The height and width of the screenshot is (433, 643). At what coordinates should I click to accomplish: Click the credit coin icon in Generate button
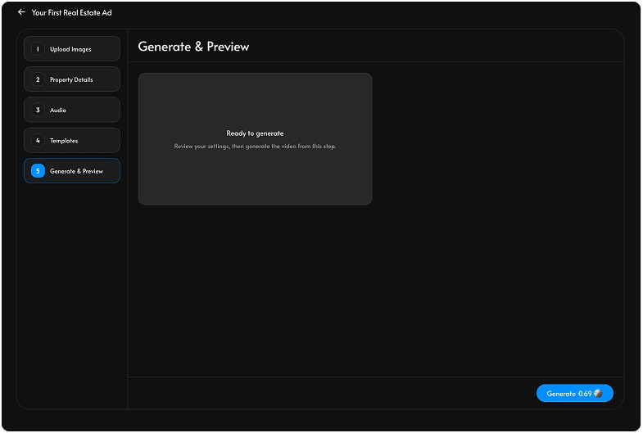598,393
